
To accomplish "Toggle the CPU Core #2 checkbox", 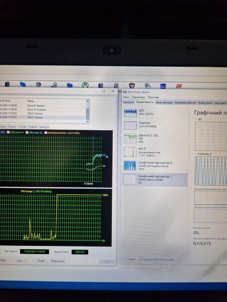I will 27,132.
